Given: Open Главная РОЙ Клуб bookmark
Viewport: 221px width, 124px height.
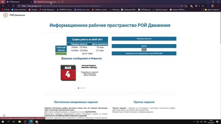Looking at the screenshot, I should (x=177, y=10).
